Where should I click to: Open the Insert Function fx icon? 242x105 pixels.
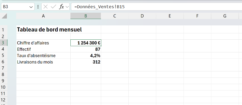(61, 7)
